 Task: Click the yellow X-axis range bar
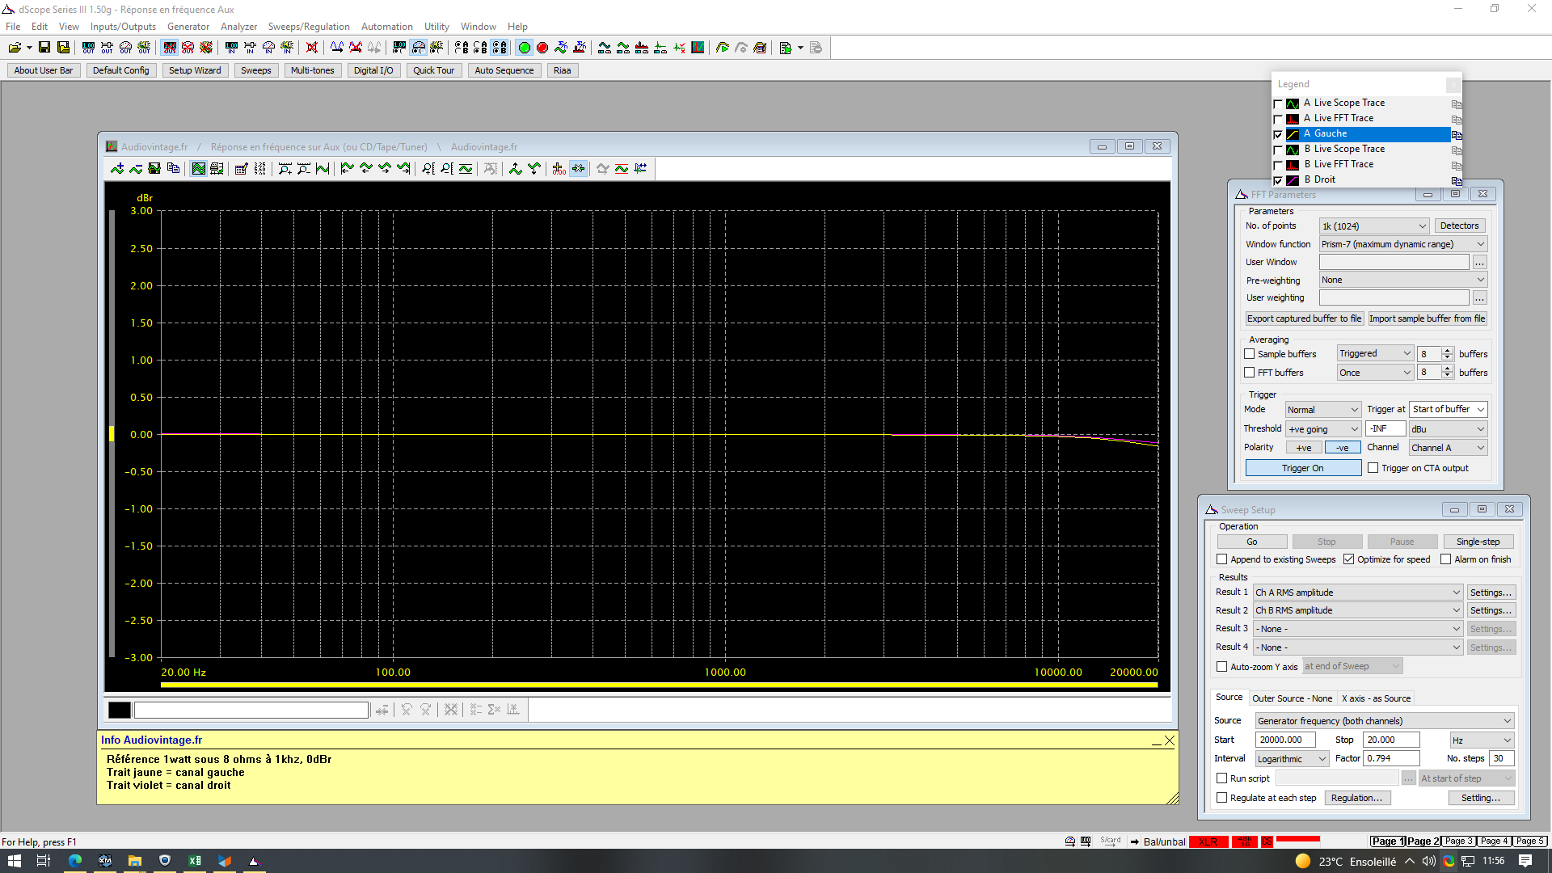659,685
